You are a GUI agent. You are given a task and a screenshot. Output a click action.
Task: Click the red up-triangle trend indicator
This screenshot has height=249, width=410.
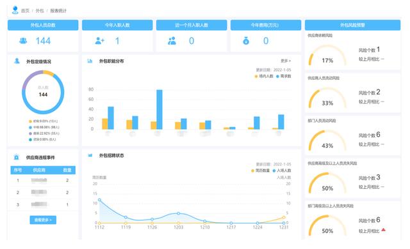383,230
